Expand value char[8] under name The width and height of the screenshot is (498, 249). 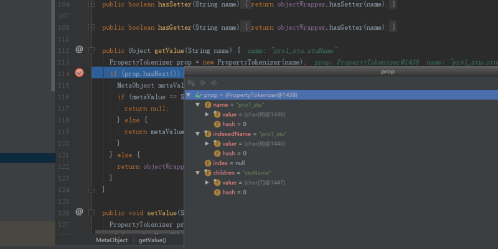[x=207, y=114]
